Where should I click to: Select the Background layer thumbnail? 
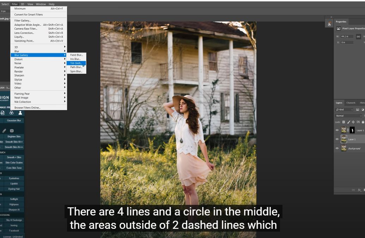coord(343,148)
